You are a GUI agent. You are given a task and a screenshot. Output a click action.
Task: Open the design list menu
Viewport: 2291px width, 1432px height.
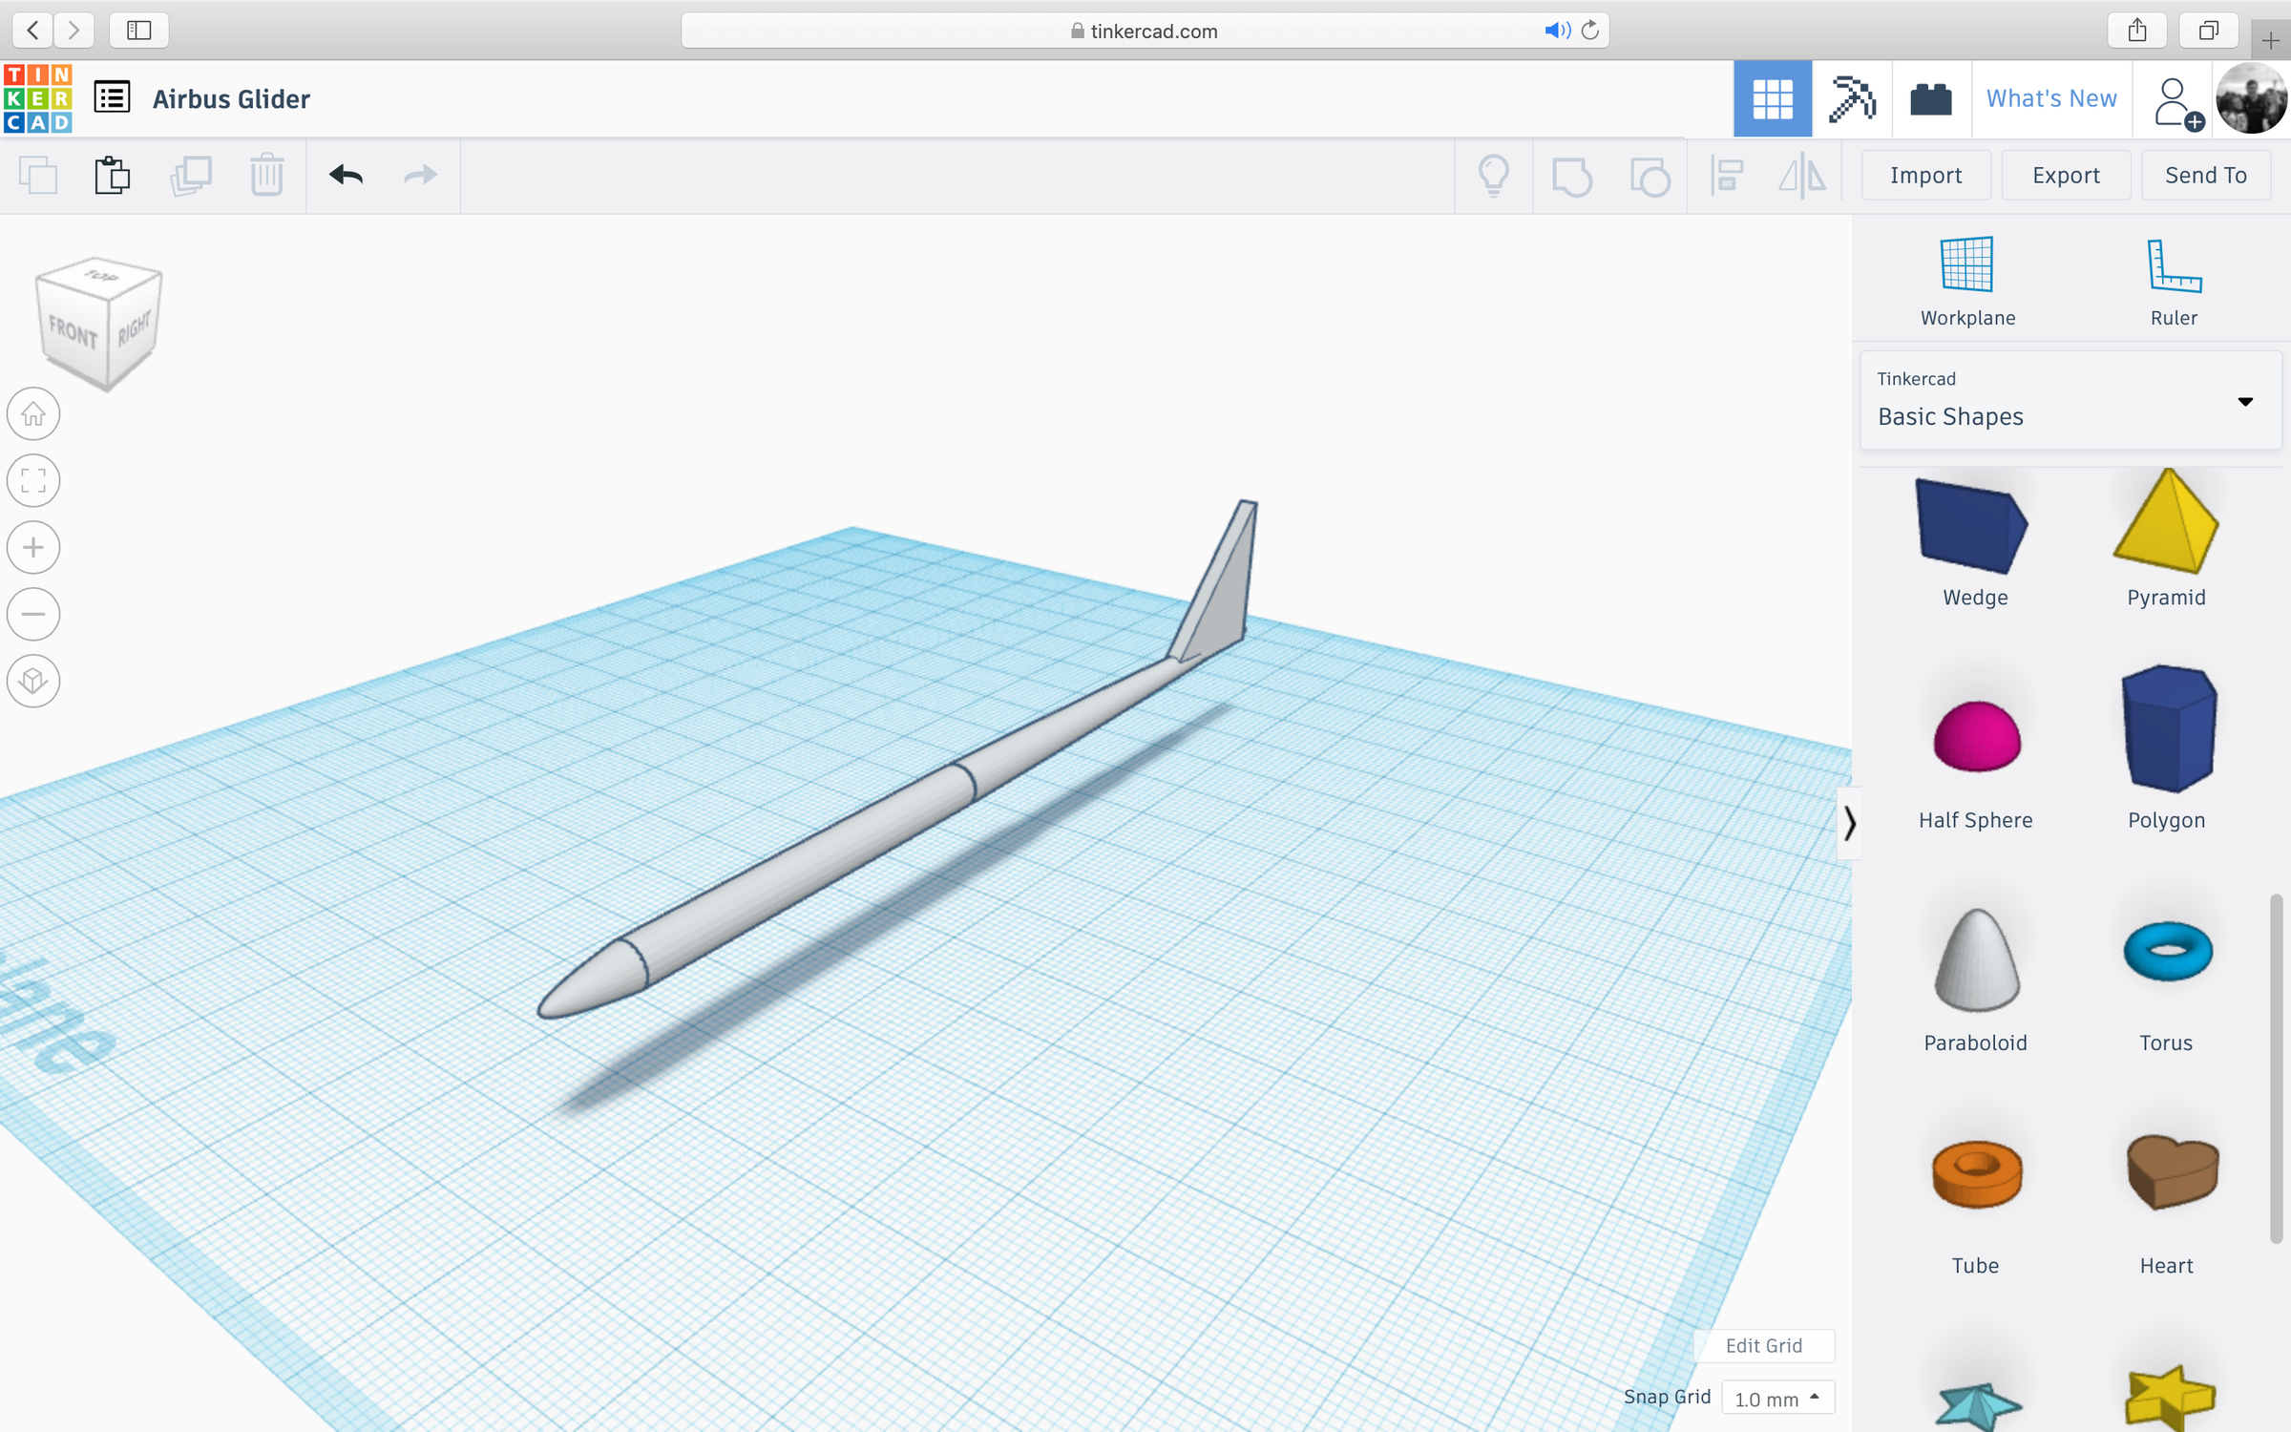[112, 98]
